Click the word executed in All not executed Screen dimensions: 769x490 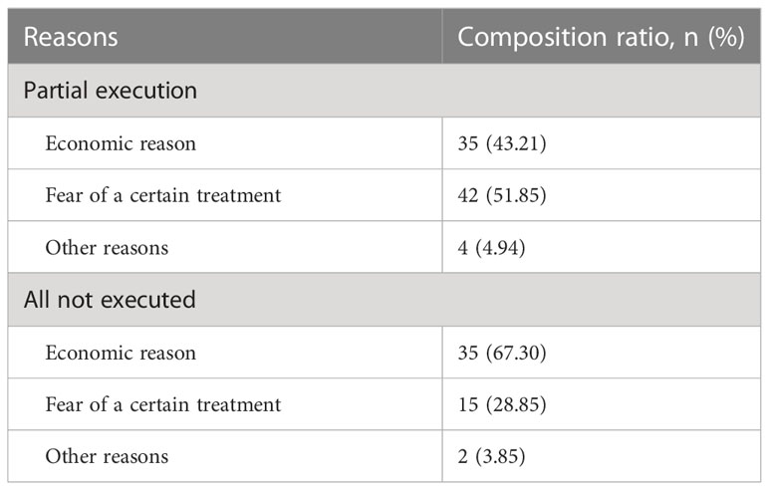click(x=149, y=300)
